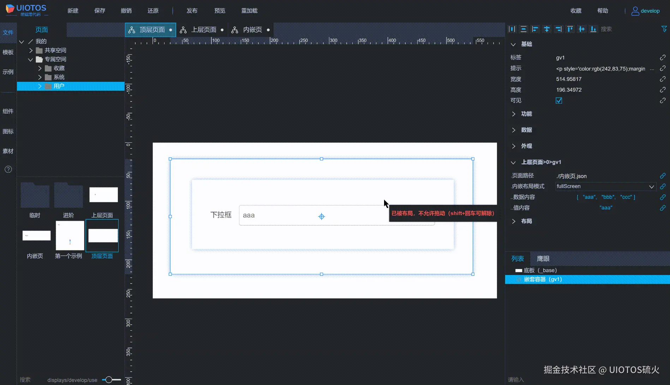The image size is (670, 385).
Task: Click the property 搜索 search field
Action: [628, 29]
